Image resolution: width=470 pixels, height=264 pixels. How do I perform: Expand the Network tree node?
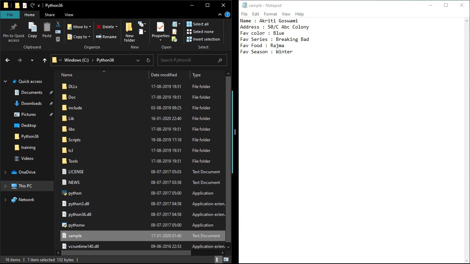click(5, 200)
